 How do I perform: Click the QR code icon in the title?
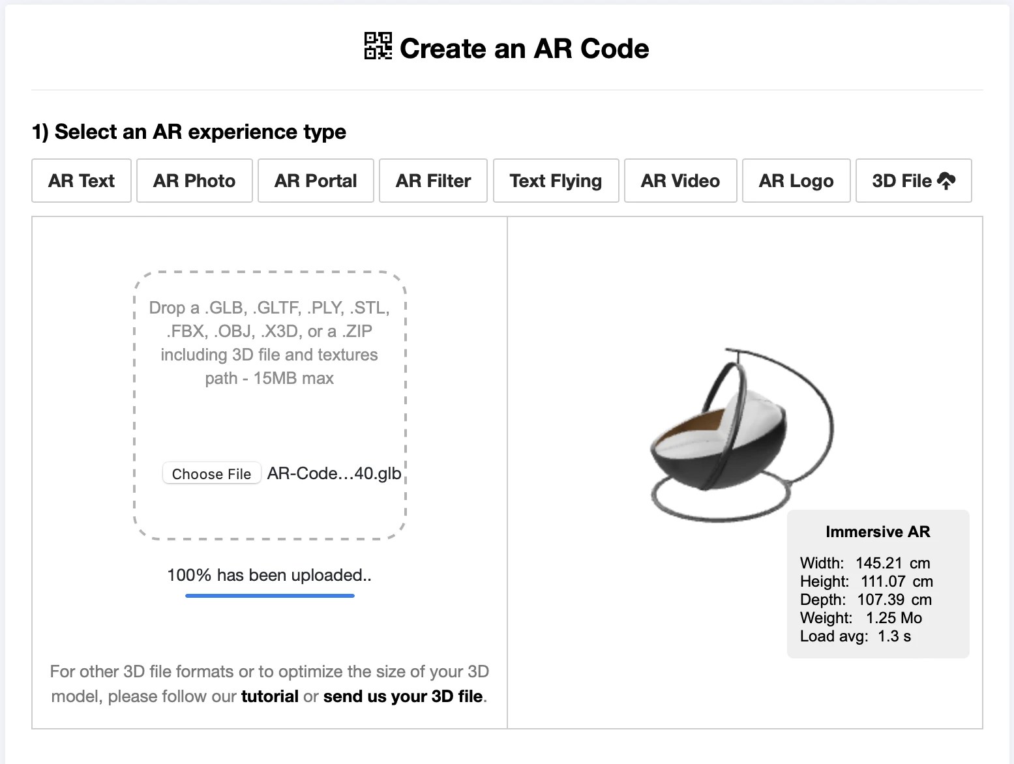click(x=377, y=46)
